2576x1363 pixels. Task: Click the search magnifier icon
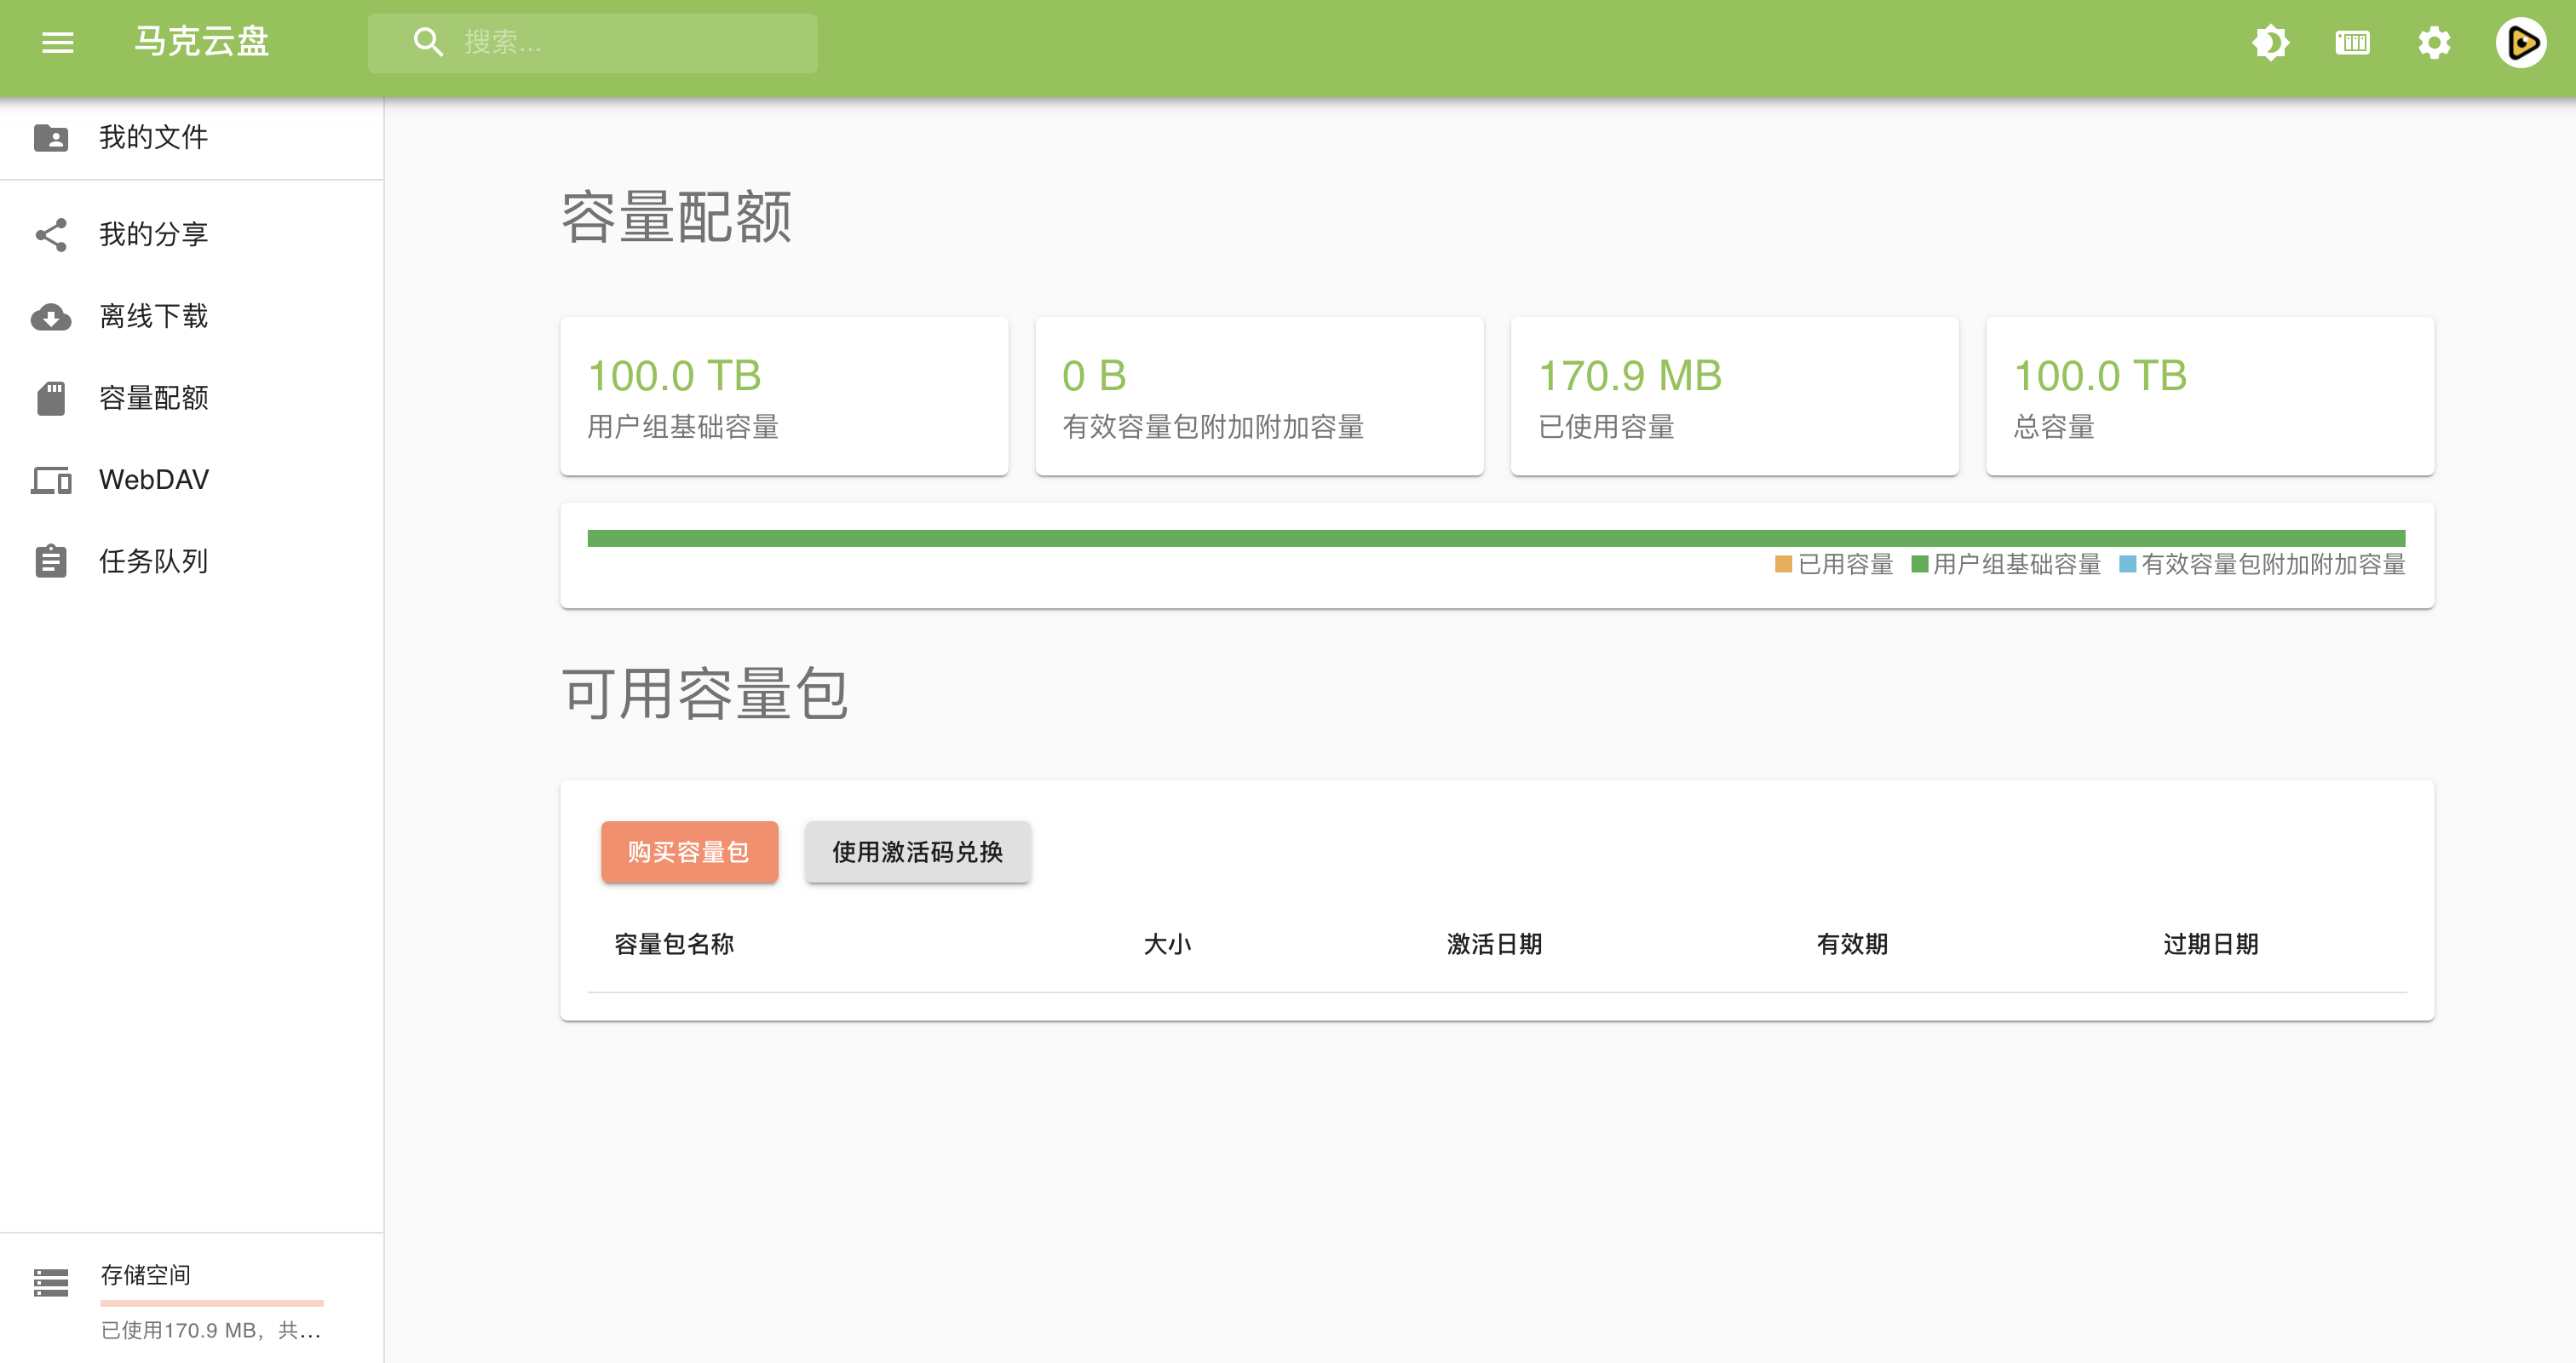[428, 42]
